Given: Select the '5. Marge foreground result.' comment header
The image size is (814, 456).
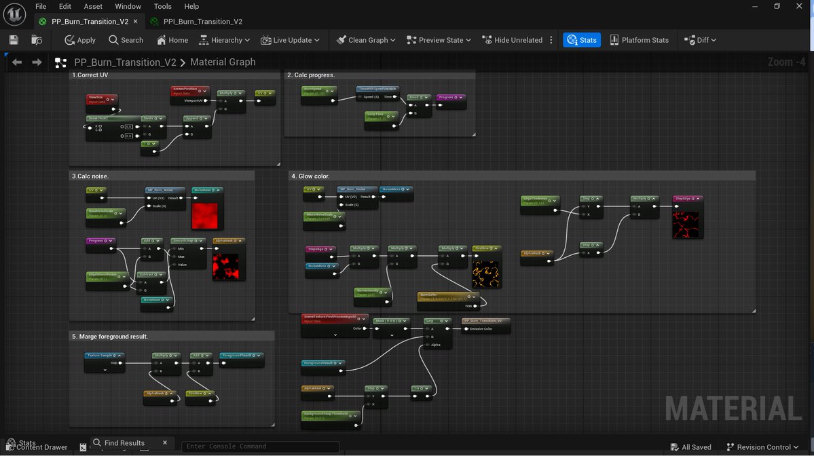Looking at the screenshot, I should click(x=172, y=337).
